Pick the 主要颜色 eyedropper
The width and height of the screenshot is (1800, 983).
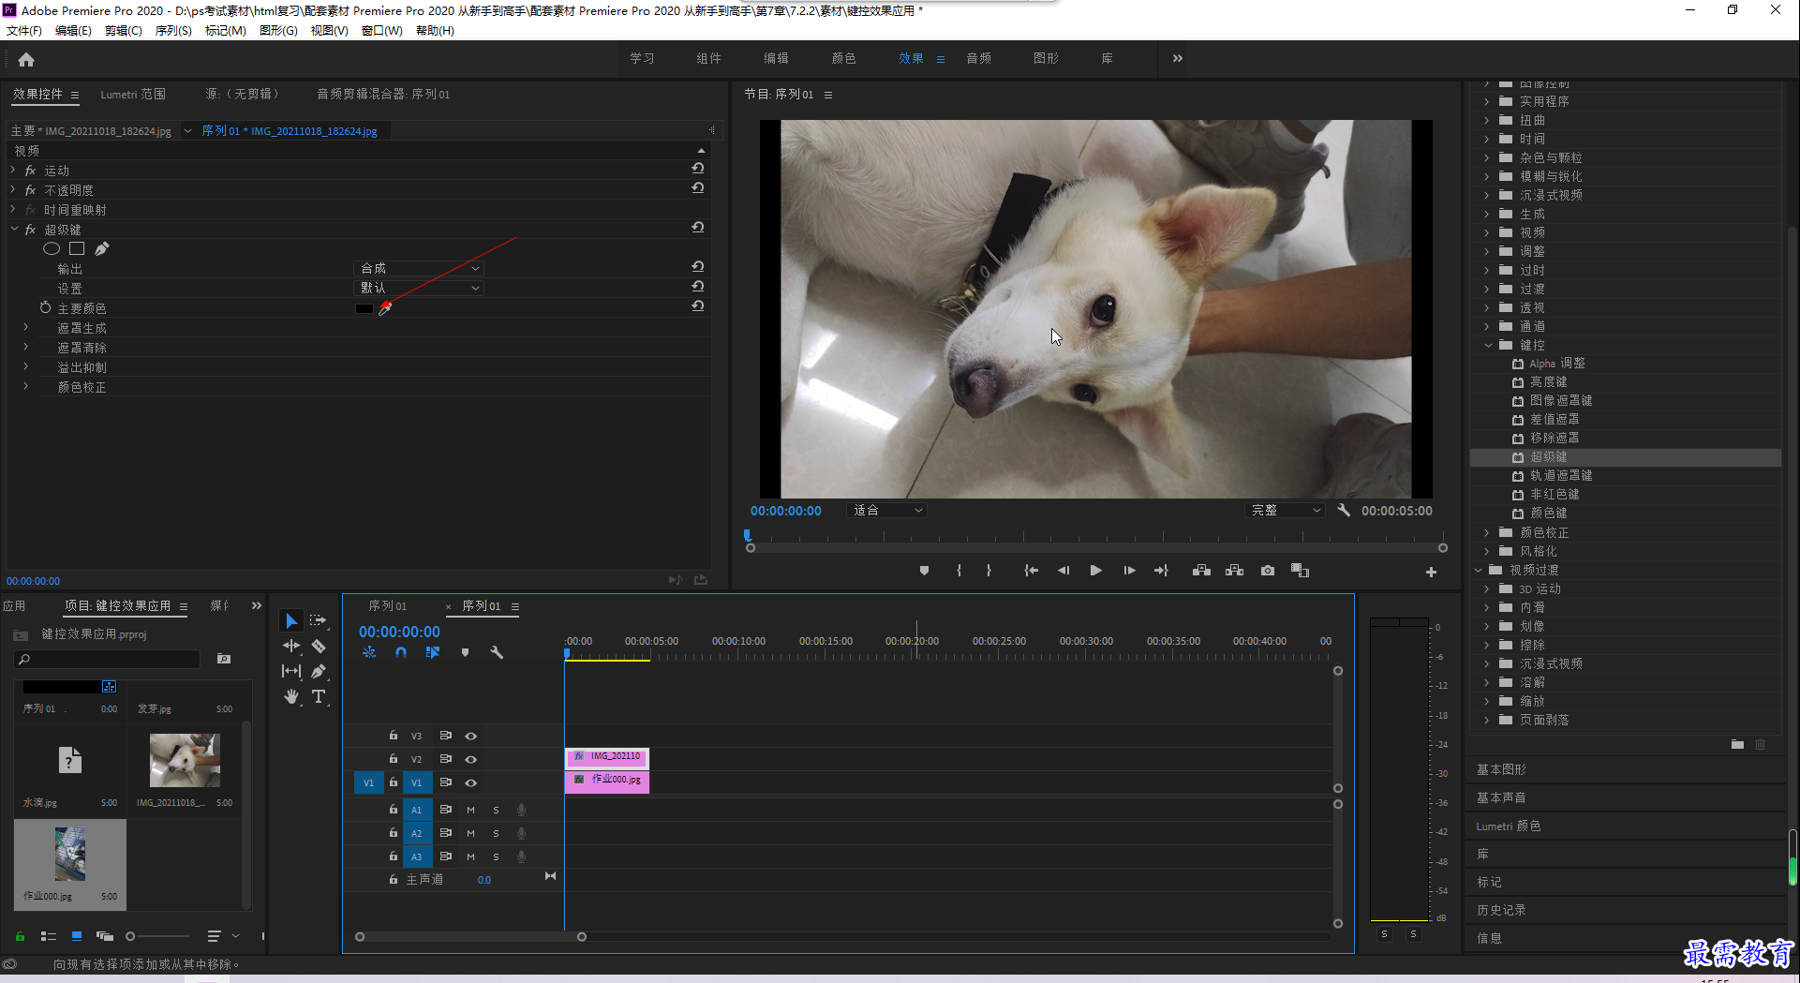pos(384,308)
